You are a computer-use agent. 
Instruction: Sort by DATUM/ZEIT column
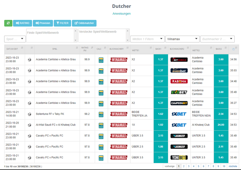pos(15,49)
